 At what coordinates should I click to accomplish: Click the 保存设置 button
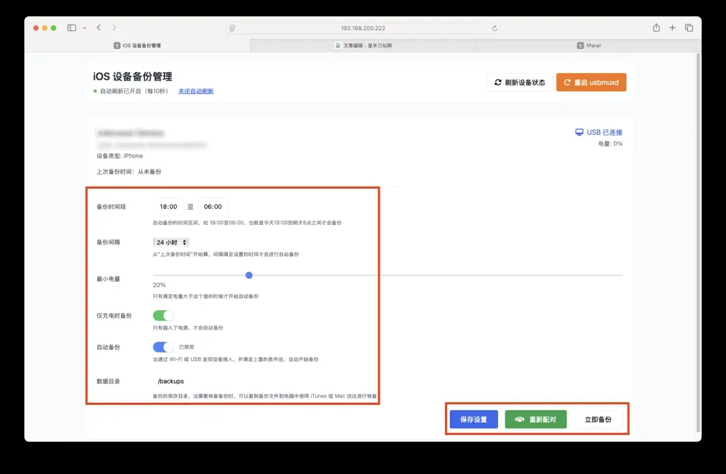coord(473,420)
